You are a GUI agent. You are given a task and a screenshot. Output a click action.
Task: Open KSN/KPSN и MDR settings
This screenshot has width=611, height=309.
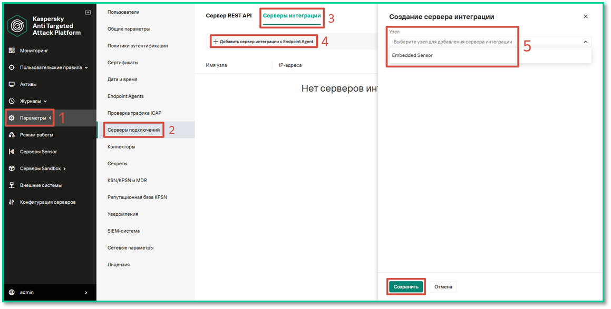pos(127,180)
